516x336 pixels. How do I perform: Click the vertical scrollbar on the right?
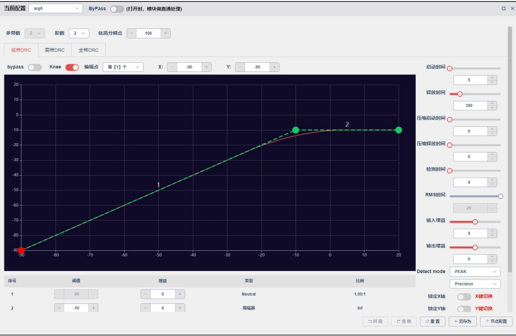coord(510,150)
